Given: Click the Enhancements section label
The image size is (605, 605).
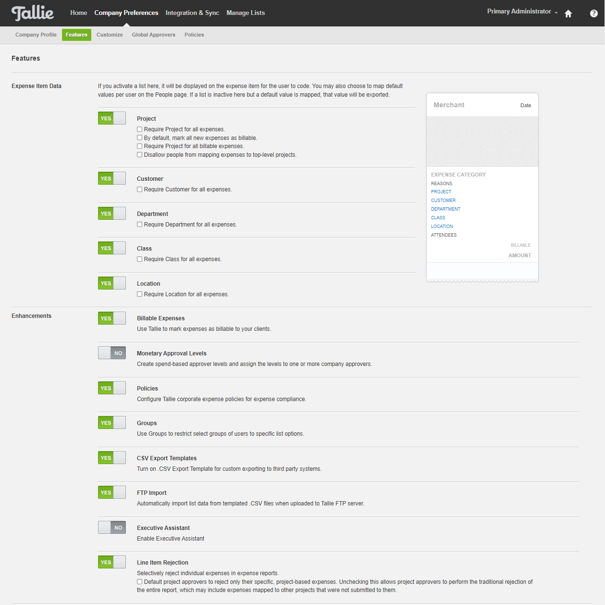Looking at the screenshot, I should (x=31, y=316).
